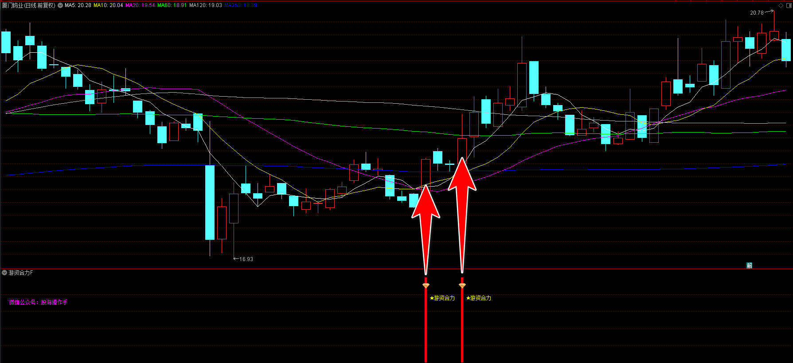Click the yellow MA10: 20.04 label
The height and width of the screenshot is (363, 793).
pos(108,5)
